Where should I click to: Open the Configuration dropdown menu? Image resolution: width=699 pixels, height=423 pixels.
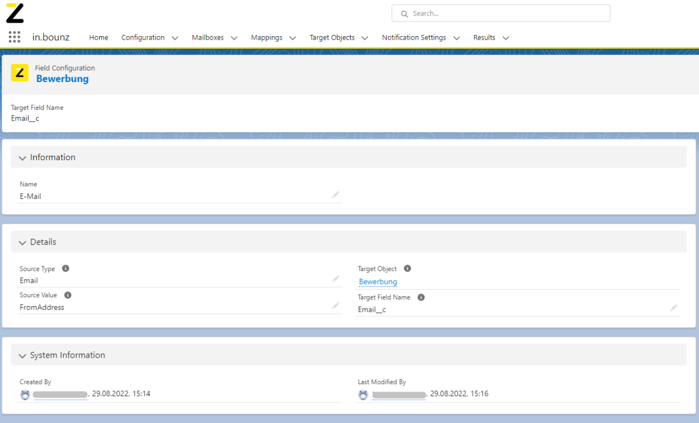175,38
